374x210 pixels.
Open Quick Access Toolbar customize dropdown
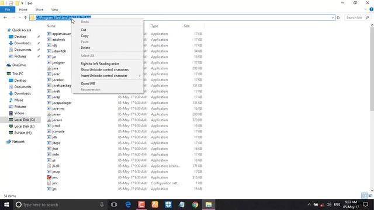point(22,3)
